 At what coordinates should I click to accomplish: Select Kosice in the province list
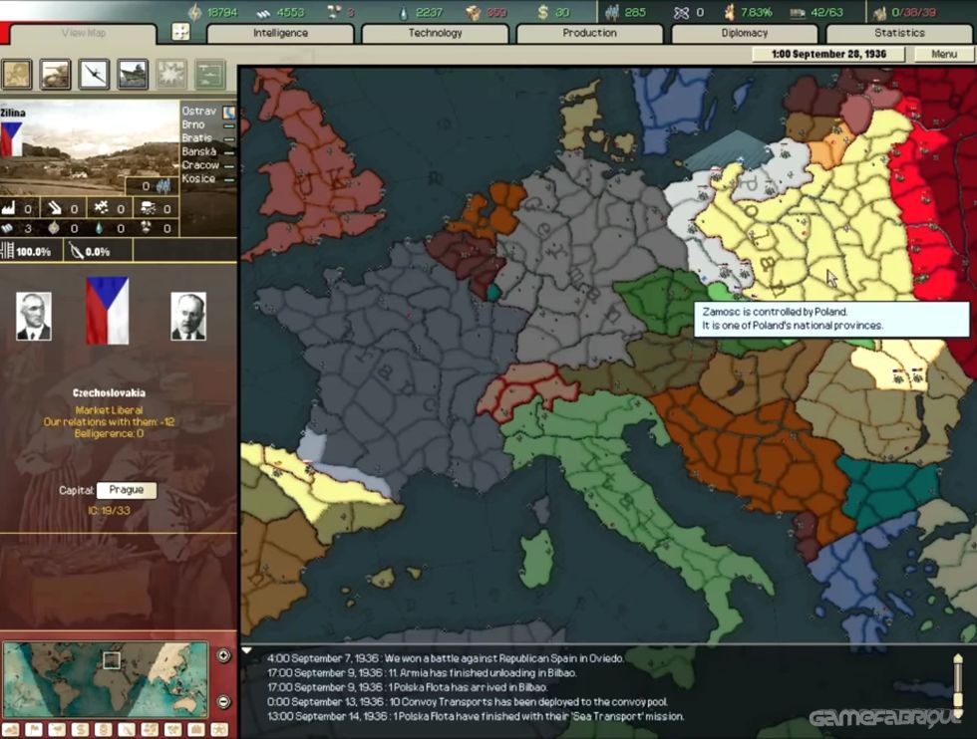tap(198, 178)
